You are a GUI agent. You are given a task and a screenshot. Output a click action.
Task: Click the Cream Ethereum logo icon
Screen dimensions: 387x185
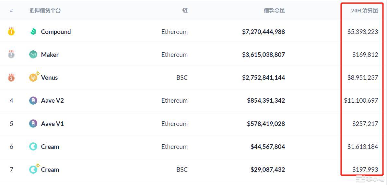click(33, 147)
